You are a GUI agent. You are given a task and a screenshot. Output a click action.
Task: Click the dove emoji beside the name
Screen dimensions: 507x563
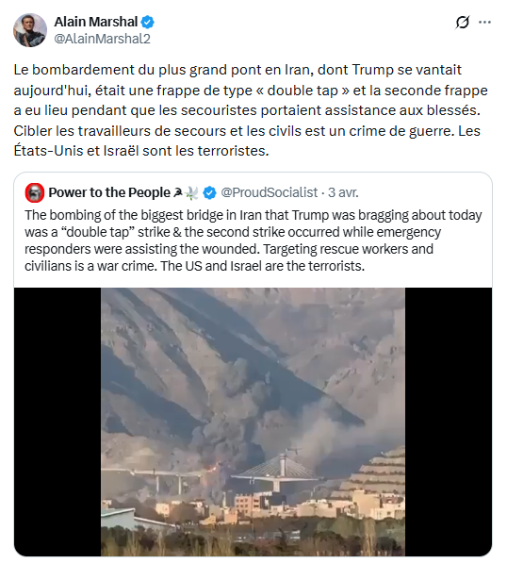click(x=192, y=192)
